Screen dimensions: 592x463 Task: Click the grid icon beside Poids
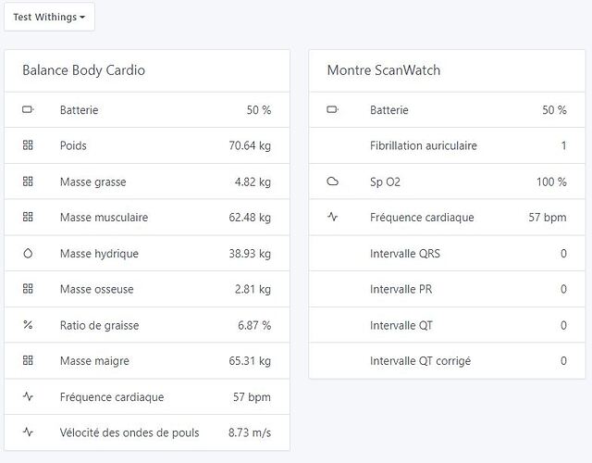pyautogui.click(x=28, y=145)
